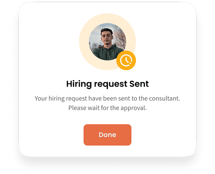Image resolution: width=215 pixels, height=174 pixels.
Task: Open the consultant's circular profile photo
Action: (107, 42)
